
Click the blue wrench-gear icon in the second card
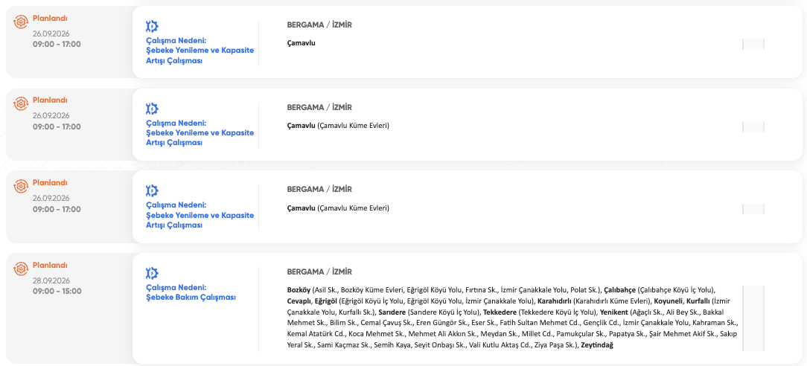tap(153, 109)
